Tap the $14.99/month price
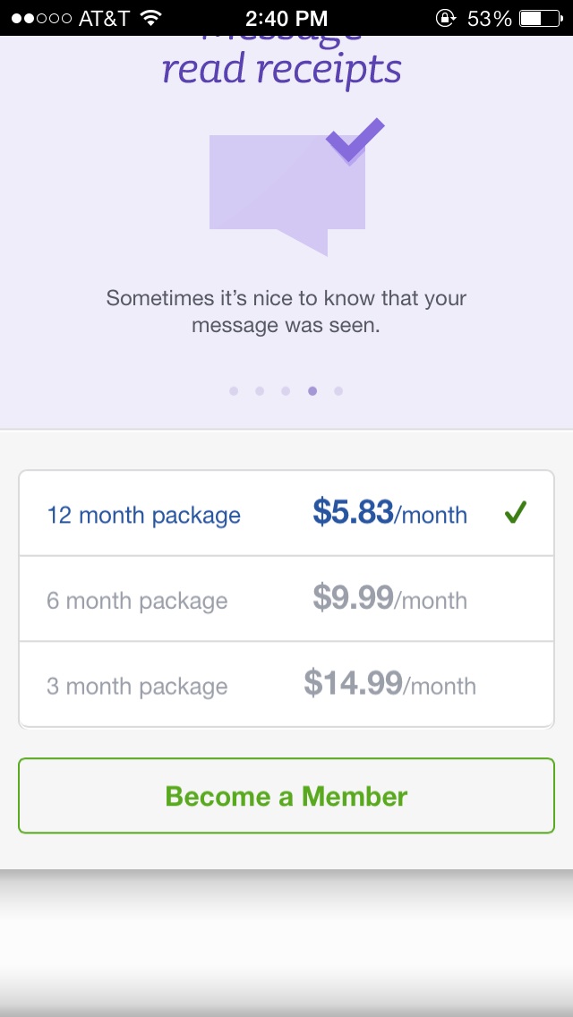 pos(389,685)
